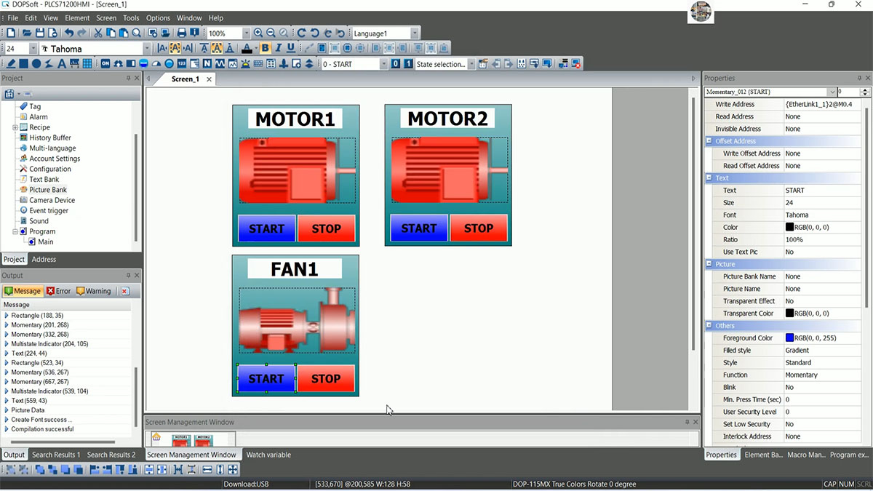
Task: Toggle the Error filter in Output
Action: (x=59, y=291)
